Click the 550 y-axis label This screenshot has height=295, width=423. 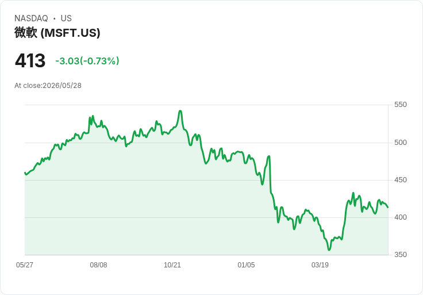tap(401, 105)
